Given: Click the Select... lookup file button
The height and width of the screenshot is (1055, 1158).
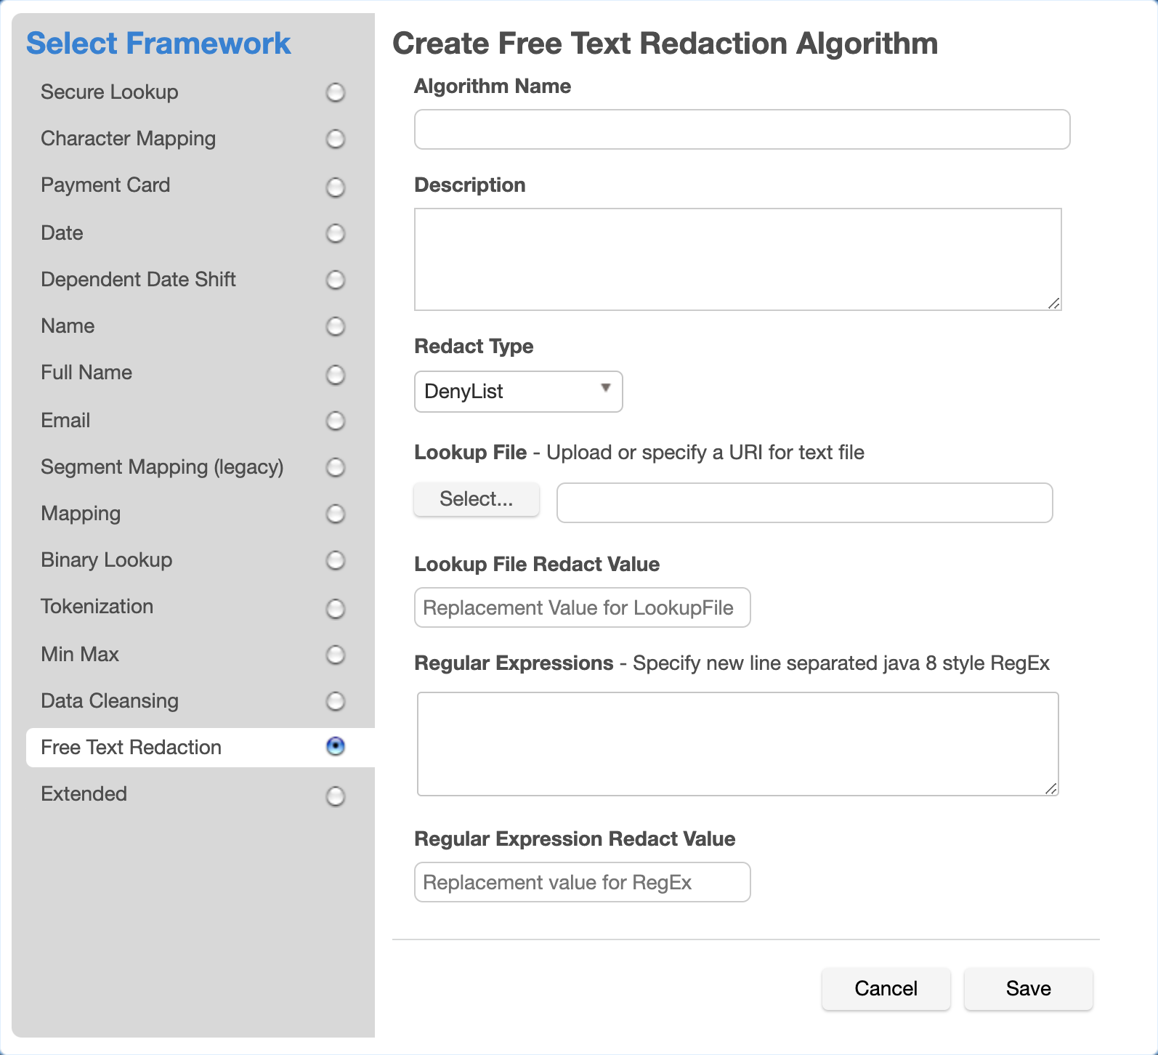Looking at the screenshot, I should coord(476,499).
